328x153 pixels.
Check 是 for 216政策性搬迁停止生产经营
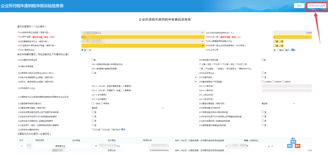[93, 112]
